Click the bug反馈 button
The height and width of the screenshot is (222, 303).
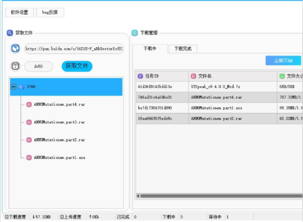50,12
